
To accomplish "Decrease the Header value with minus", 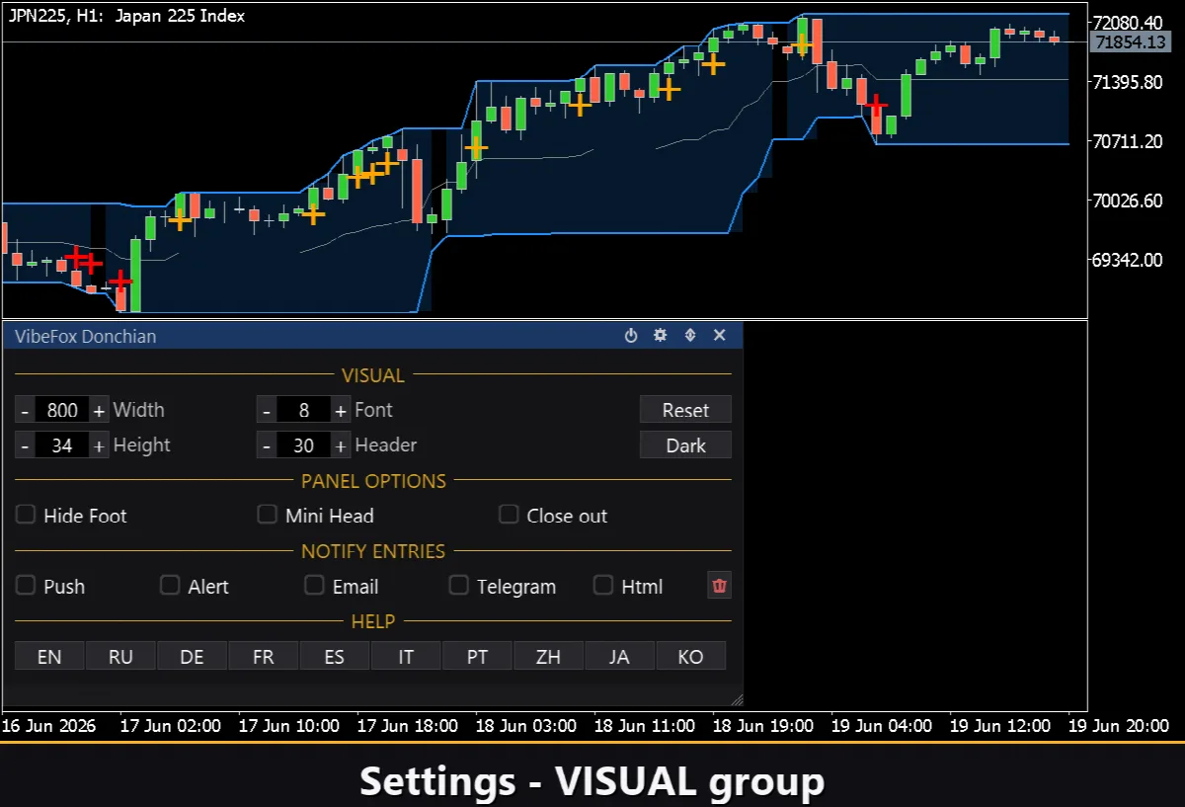I will click(x=267, y=445).
